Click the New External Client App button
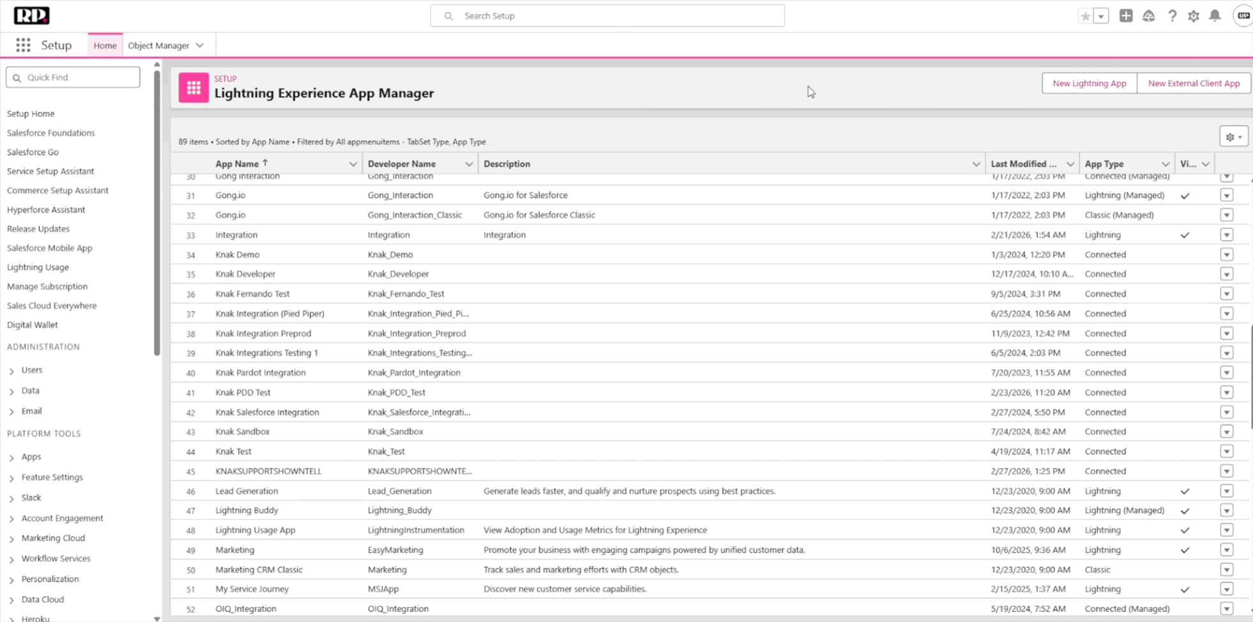1253x622 pixels. pyautogui.click(x=1193, y=83)
